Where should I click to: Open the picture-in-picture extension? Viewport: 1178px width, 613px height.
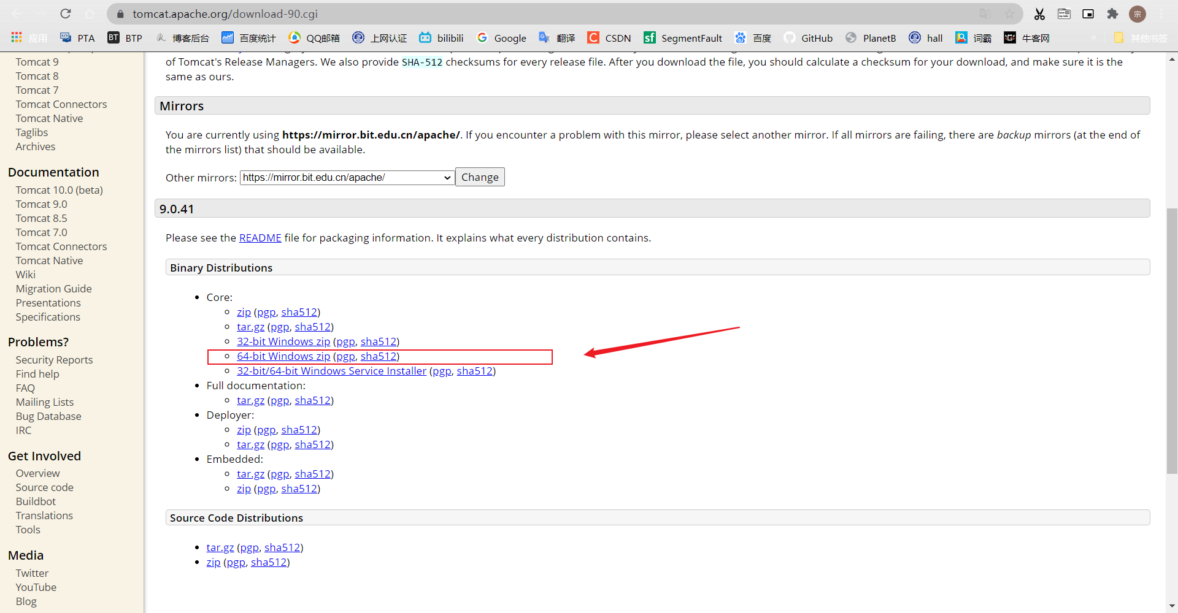(1088, 13)
